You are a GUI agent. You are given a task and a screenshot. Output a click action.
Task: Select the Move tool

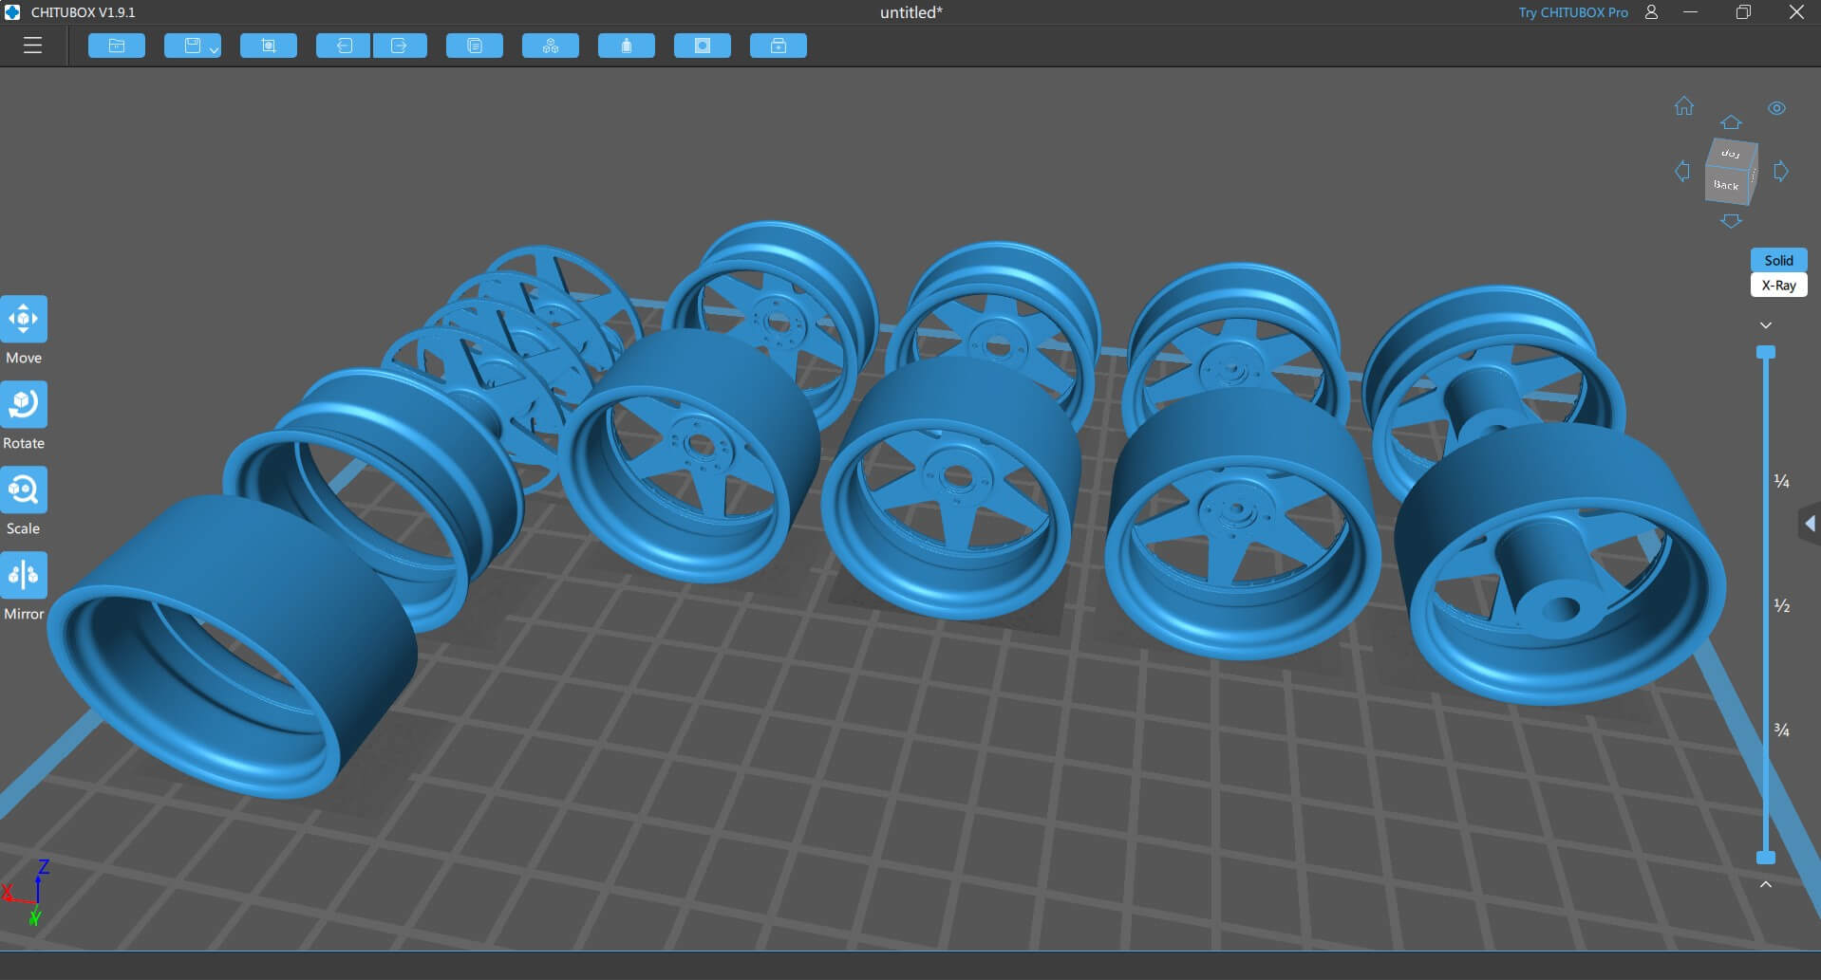point(24,320)
